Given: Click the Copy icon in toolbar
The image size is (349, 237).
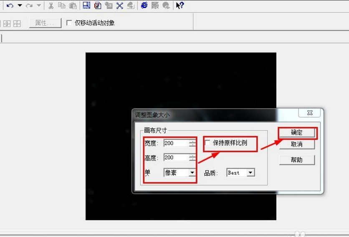Looking at the screenshot, I should (62, 5).
